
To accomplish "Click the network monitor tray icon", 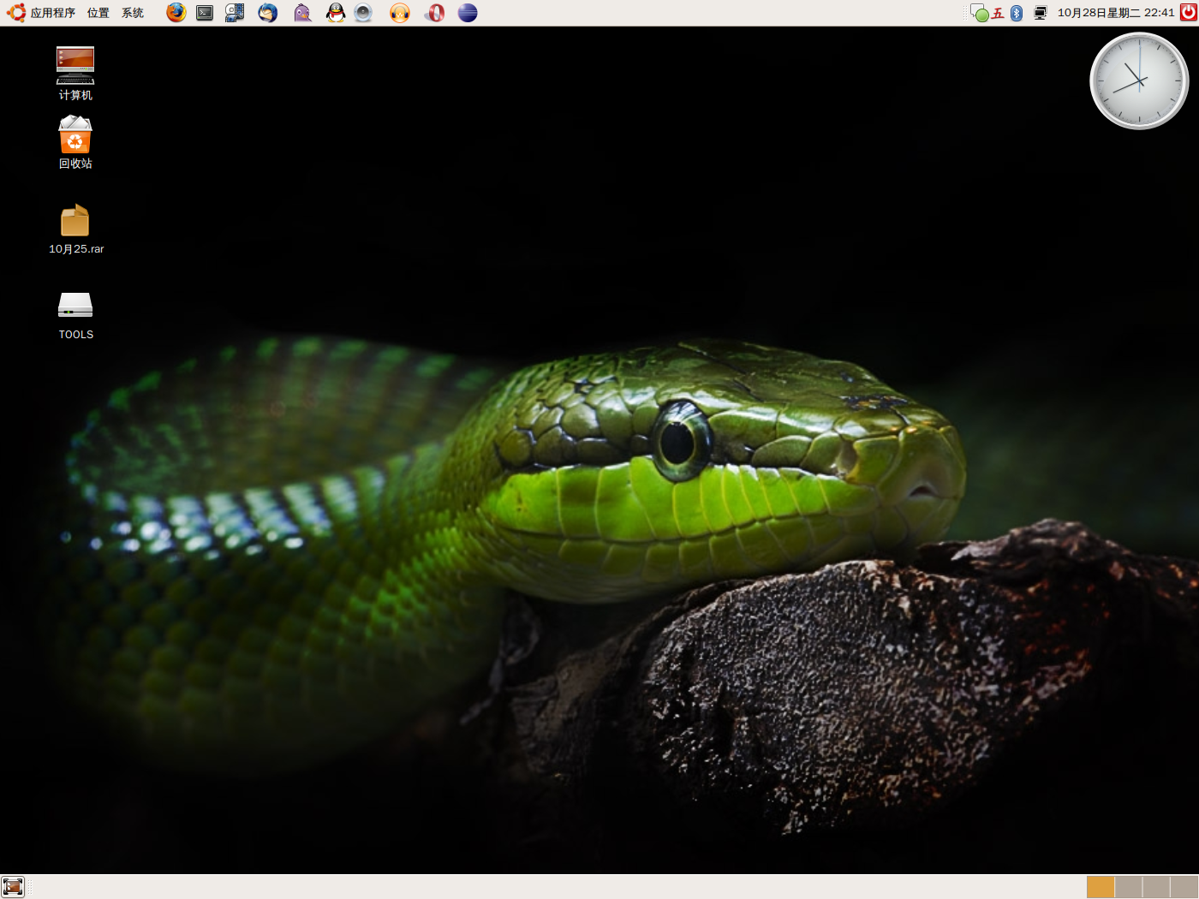I will point(1041,13).
